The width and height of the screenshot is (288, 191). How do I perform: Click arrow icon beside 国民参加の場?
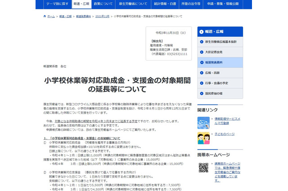pyautogui.click(x=202, y=93)
